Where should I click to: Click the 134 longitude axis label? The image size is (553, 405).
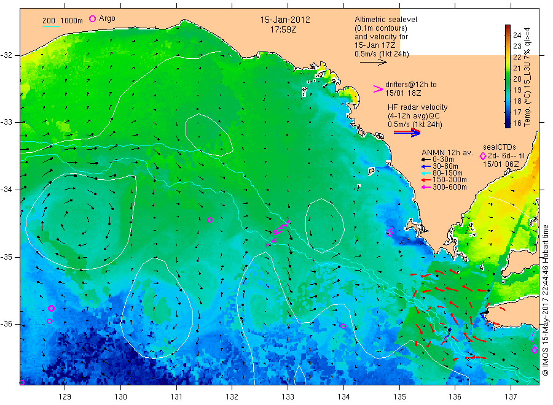click(343, 397)
